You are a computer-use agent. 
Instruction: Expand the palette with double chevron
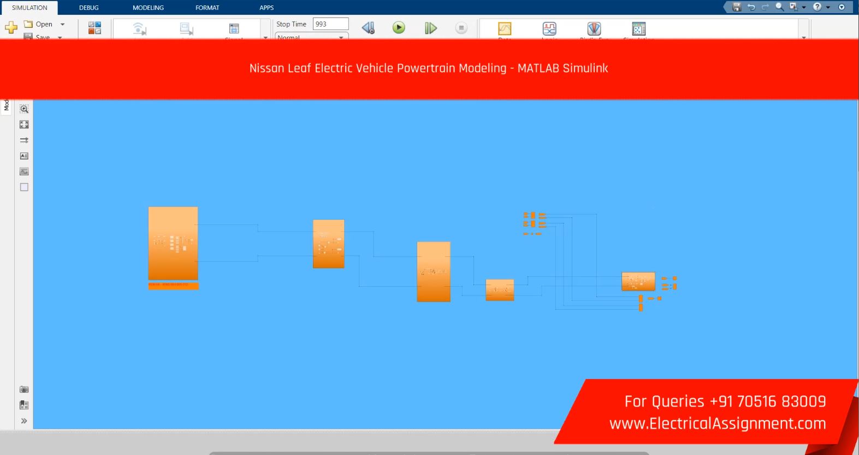pyautogui.click(x=24, y=421)
